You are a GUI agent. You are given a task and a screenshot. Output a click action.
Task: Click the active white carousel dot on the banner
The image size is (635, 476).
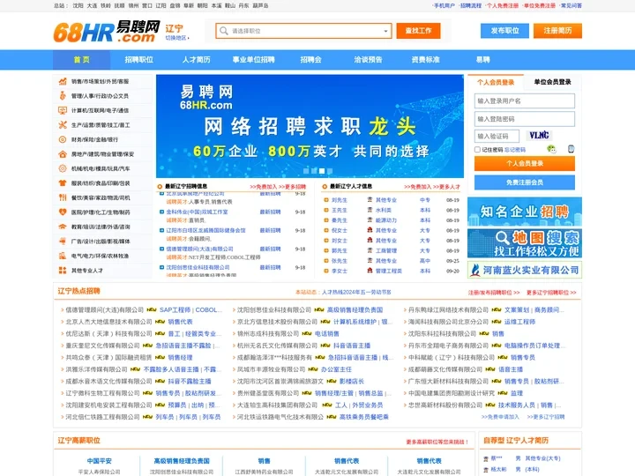pyautogui.click(x=322, y=171)
